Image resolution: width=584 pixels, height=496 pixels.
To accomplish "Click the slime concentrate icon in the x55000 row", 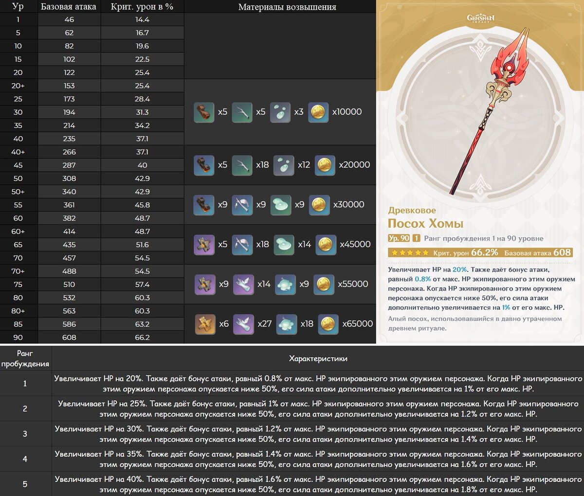I will 286,285.
